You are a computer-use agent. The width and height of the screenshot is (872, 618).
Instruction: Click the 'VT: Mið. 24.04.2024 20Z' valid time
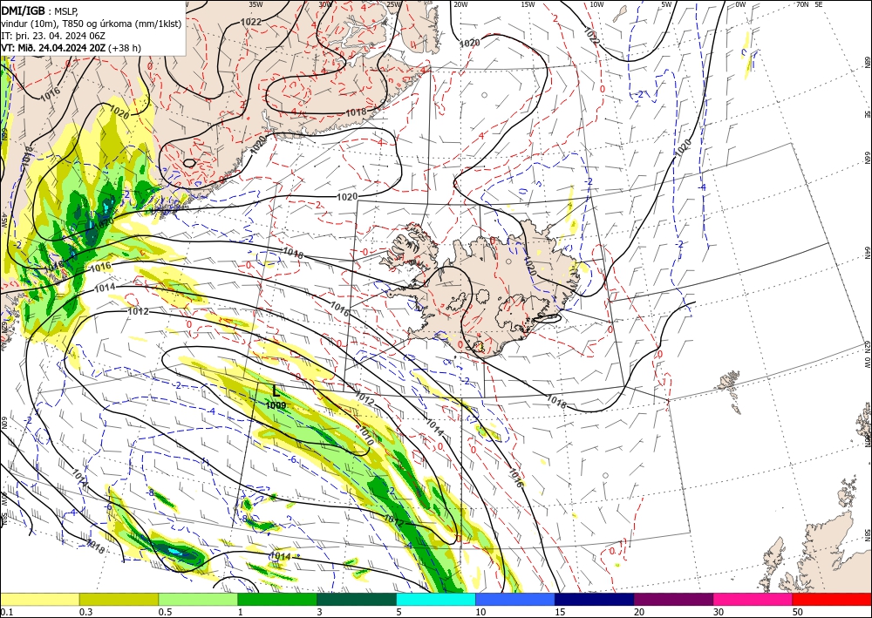(53, 48)
